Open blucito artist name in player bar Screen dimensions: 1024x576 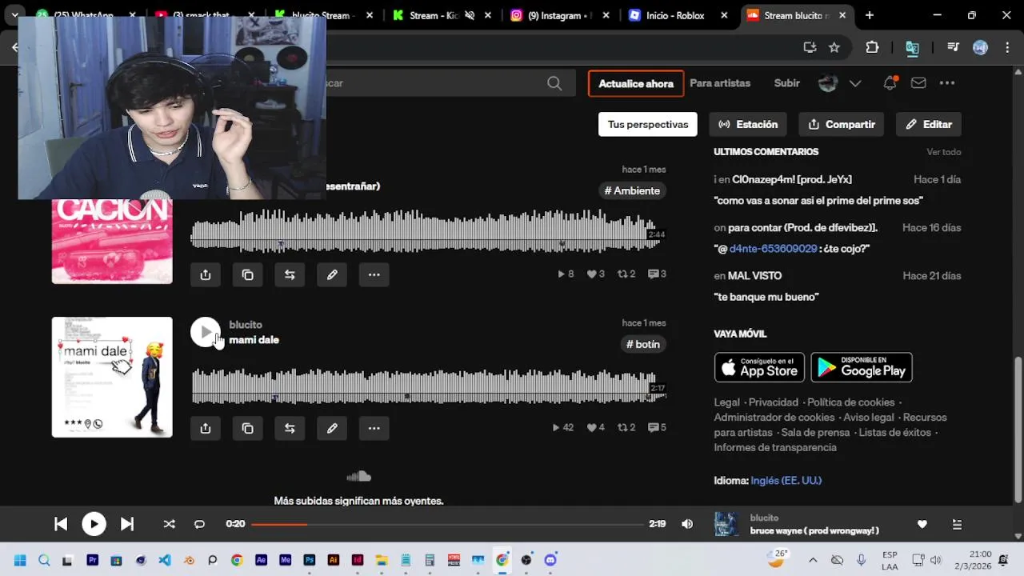764,518
